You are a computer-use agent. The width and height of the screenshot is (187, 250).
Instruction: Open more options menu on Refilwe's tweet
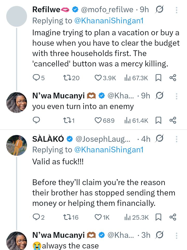177,10
